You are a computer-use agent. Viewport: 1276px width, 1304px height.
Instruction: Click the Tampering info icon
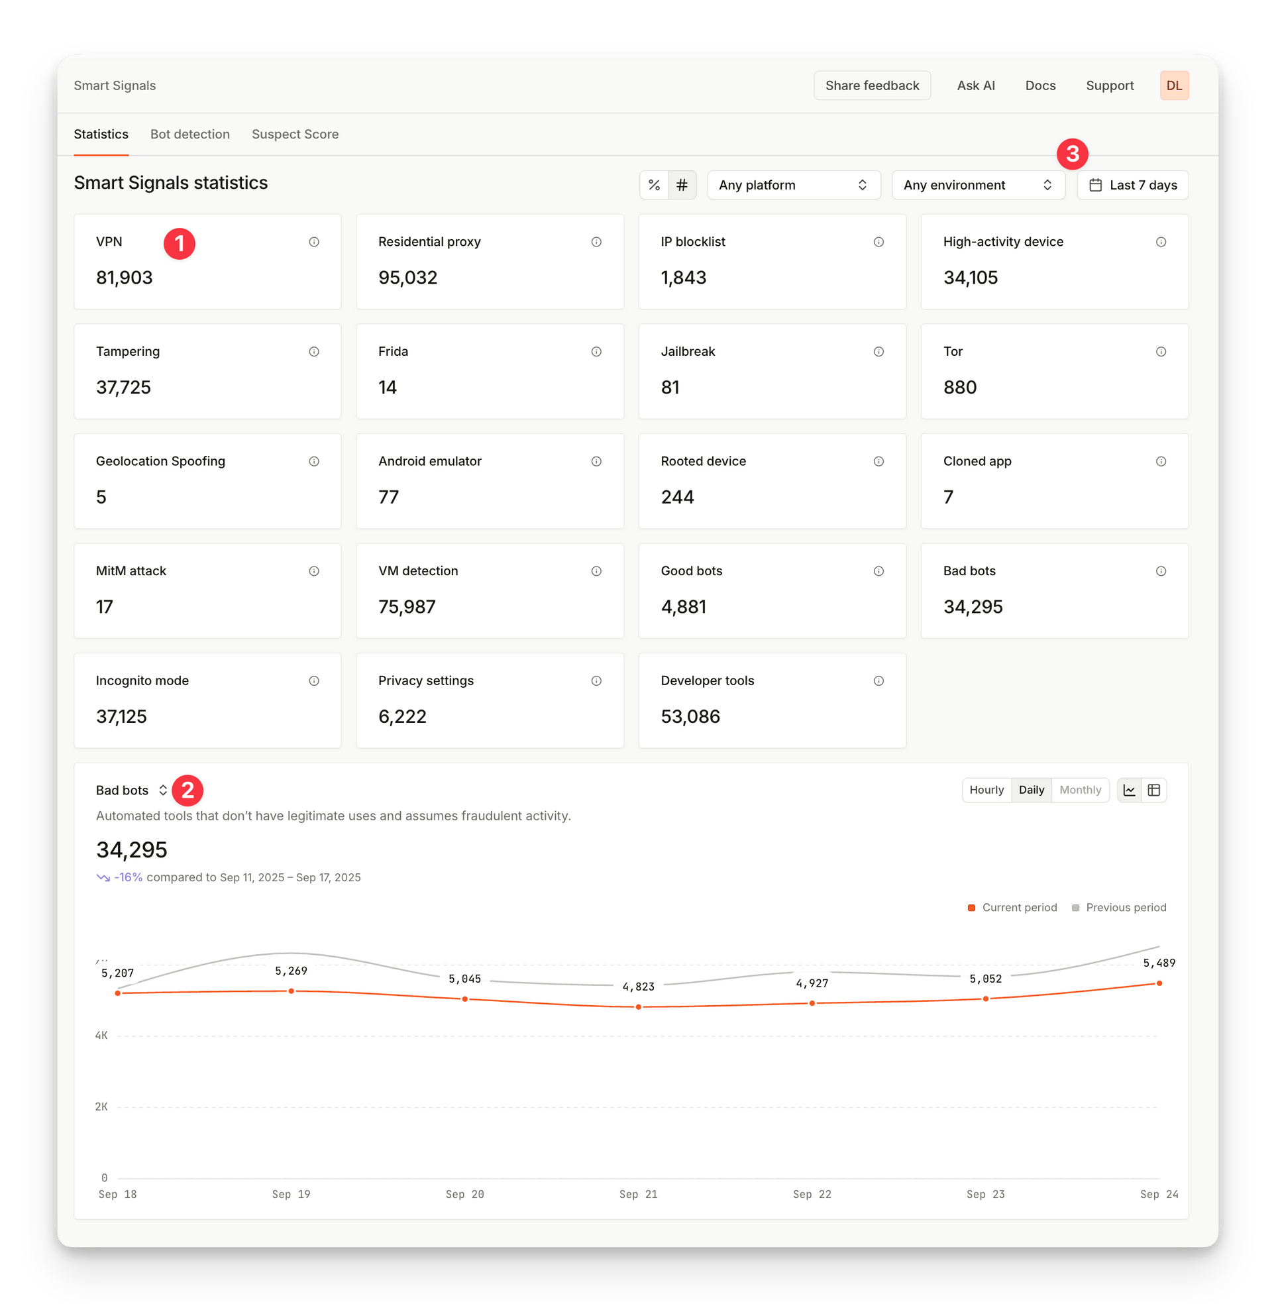click(x=313, y=352)
